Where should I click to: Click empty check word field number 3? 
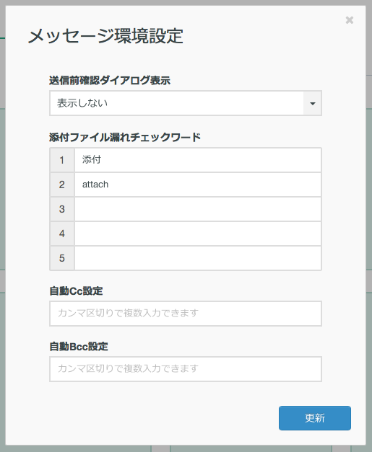coord(198,209)
